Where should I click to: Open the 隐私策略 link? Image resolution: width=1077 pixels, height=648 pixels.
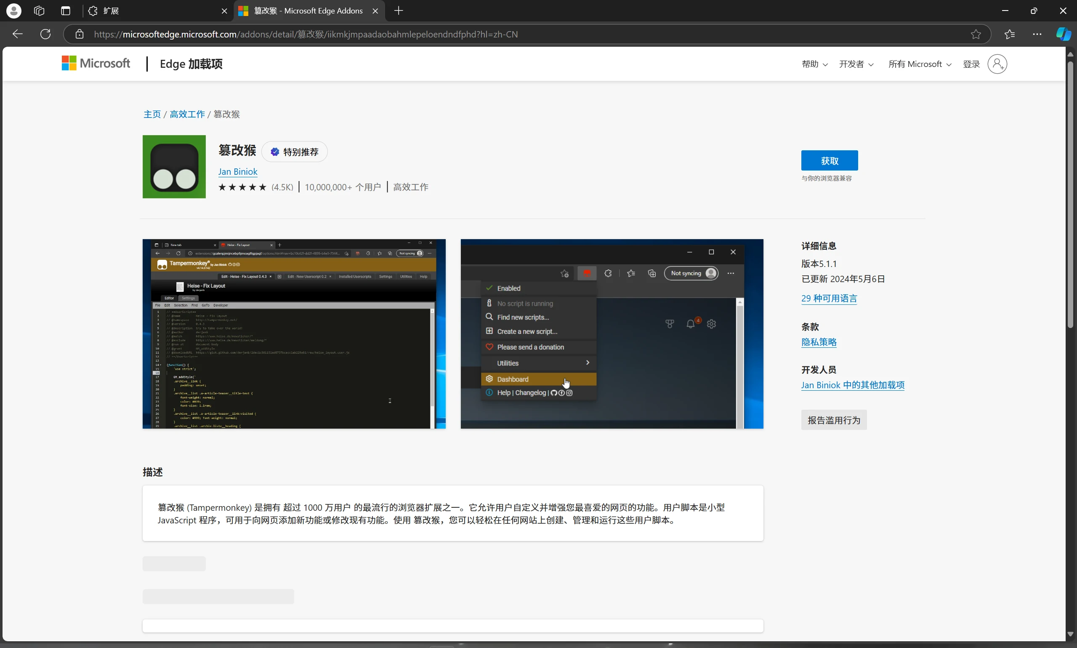coord(819,342)
